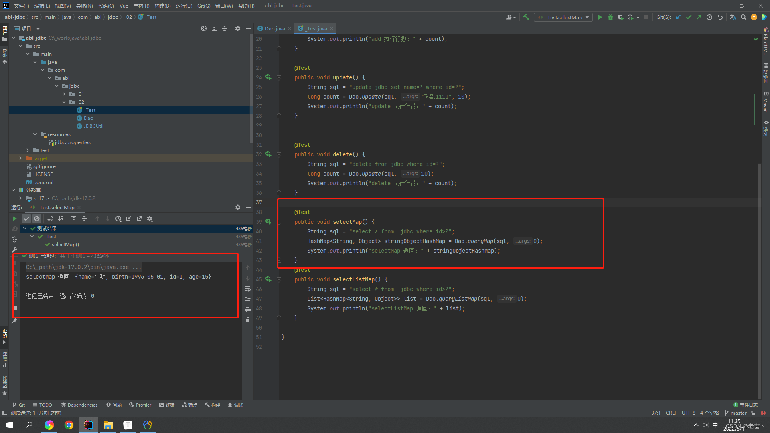Select the _Test.java editor tab
Screen dimensions: 770x433
316,28
